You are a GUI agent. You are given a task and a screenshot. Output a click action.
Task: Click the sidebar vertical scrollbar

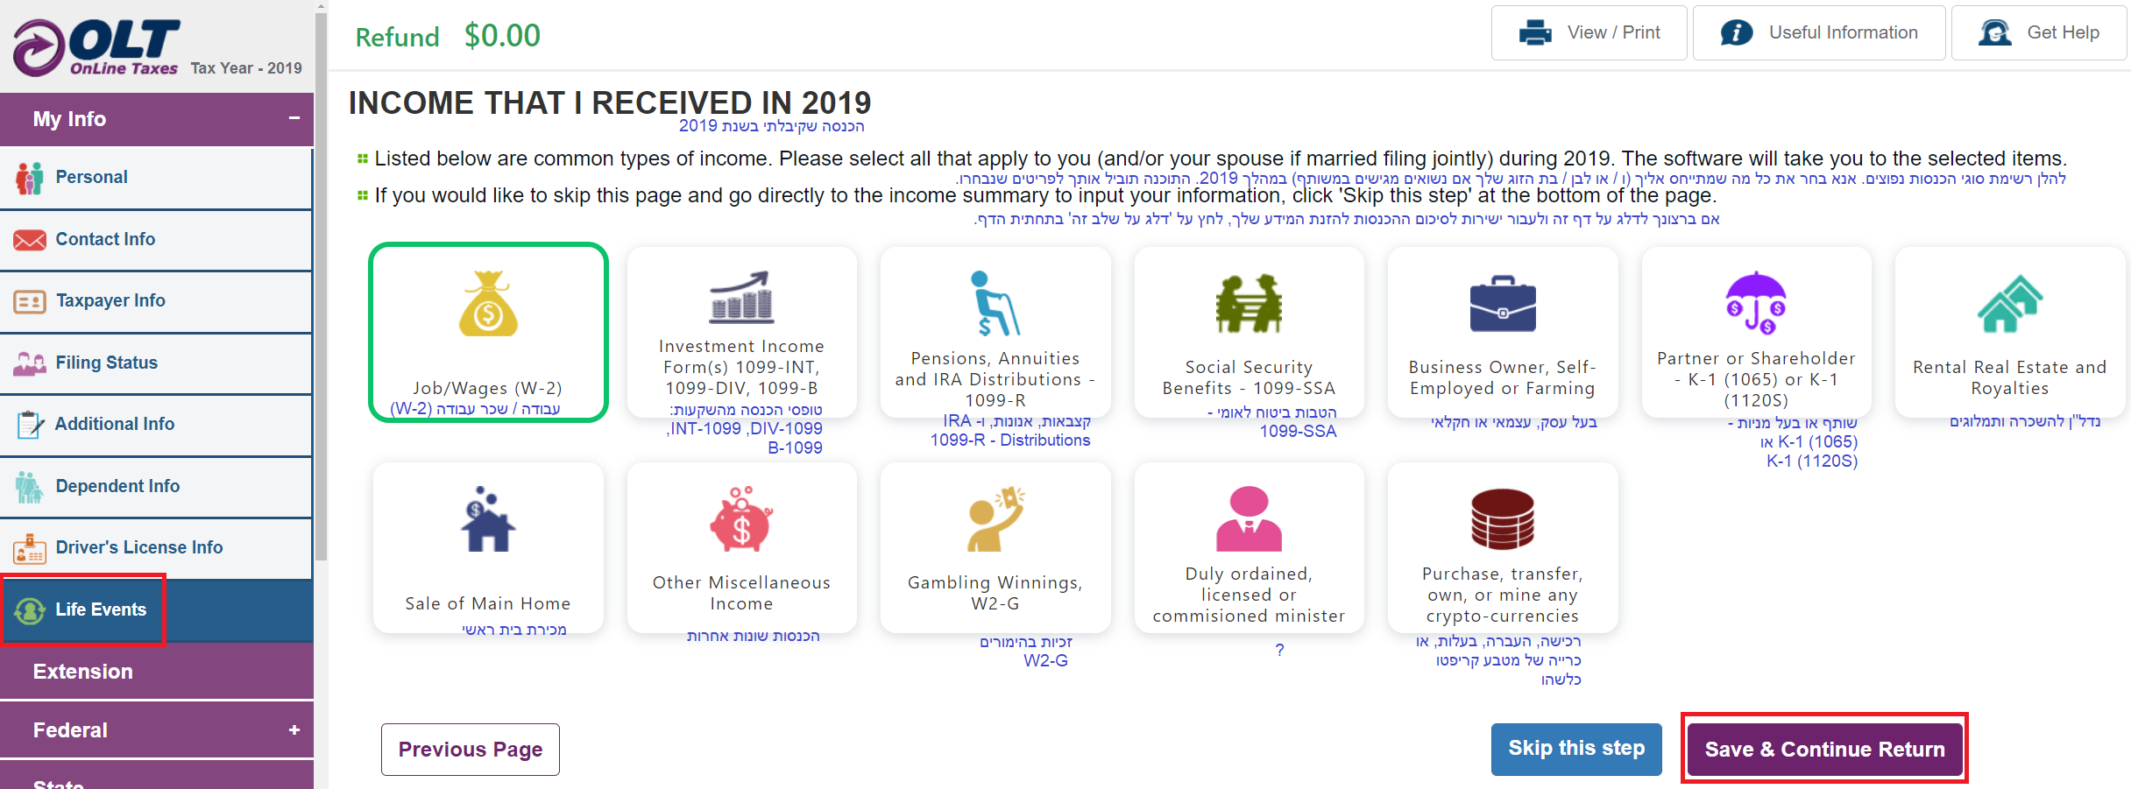coord(321,280)
